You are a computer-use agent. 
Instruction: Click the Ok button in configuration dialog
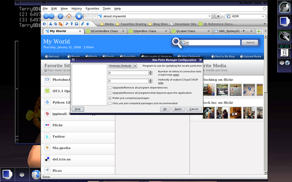coord(165,109)
